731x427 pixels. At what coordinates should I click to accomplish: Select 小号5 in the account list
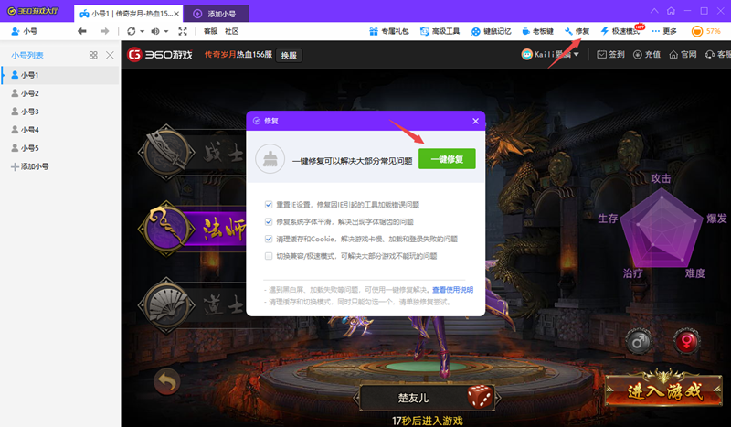60,147
